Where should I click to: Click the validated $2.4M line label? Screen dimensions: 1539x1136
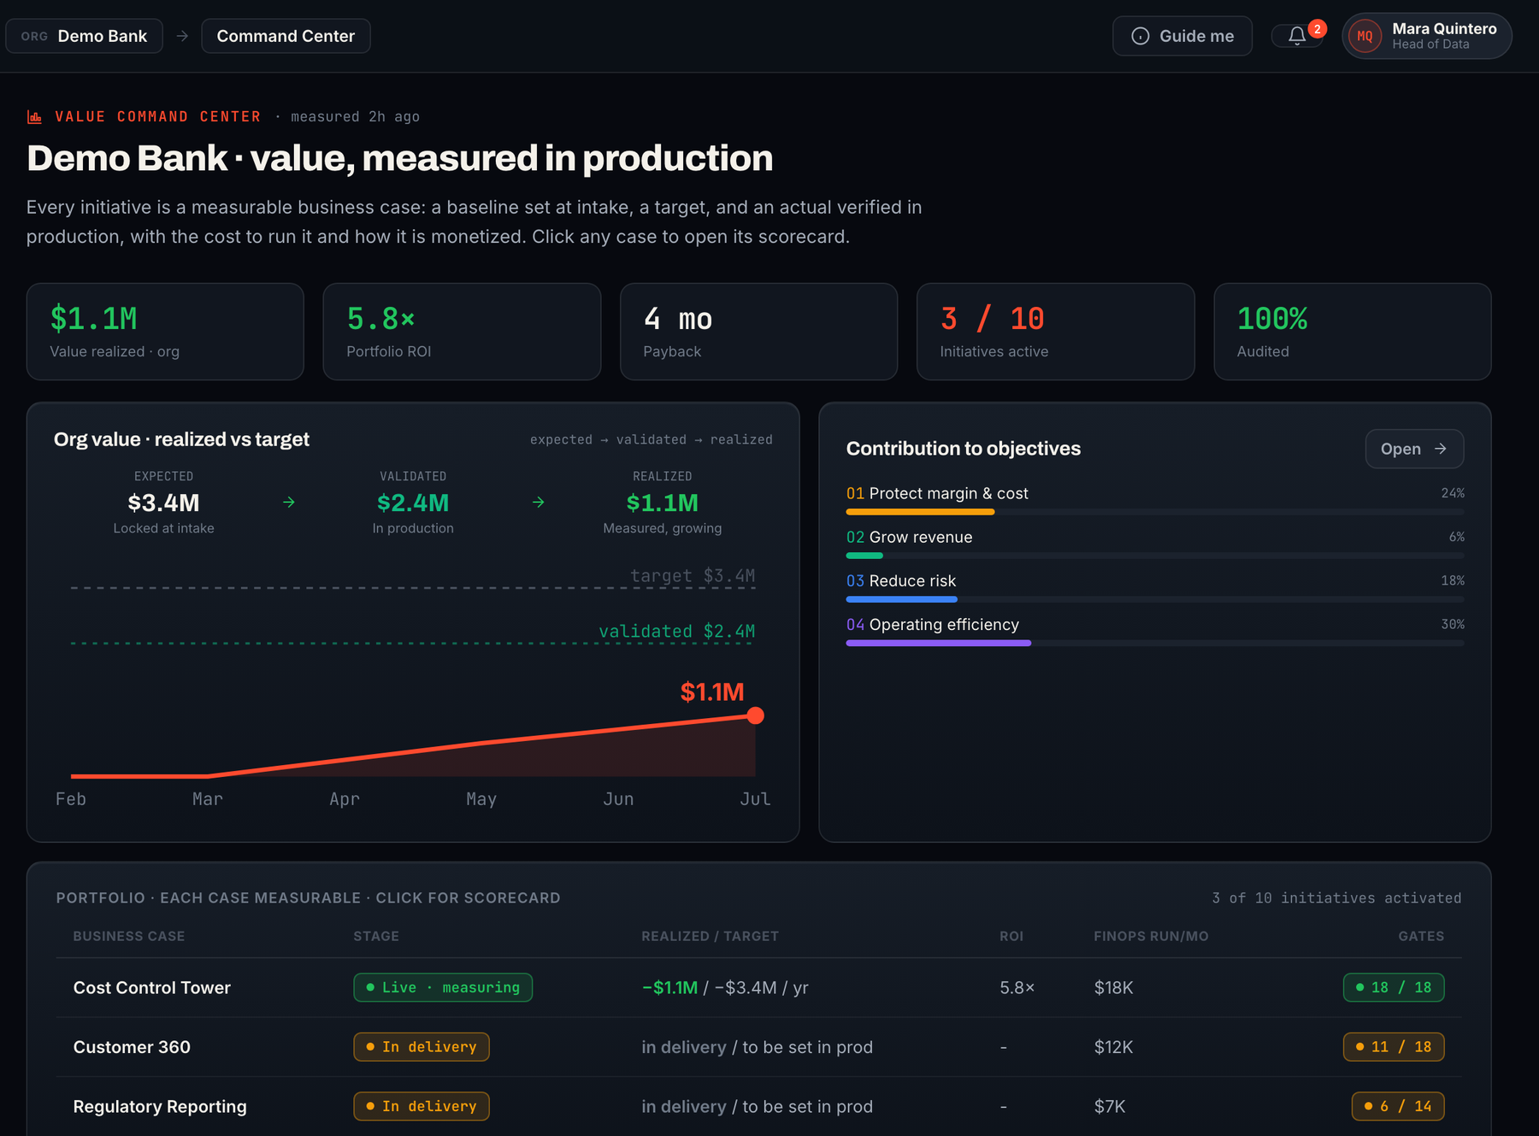677,631
